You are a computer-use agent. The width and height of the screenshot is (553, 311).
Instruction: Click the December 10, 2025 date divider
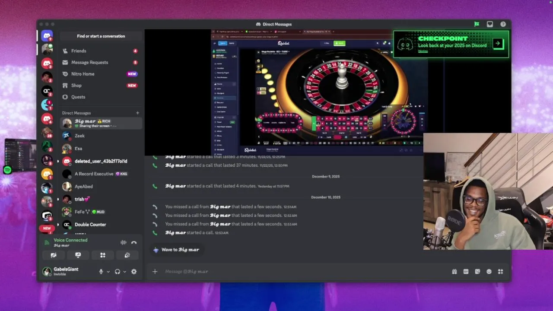[326, 197]
